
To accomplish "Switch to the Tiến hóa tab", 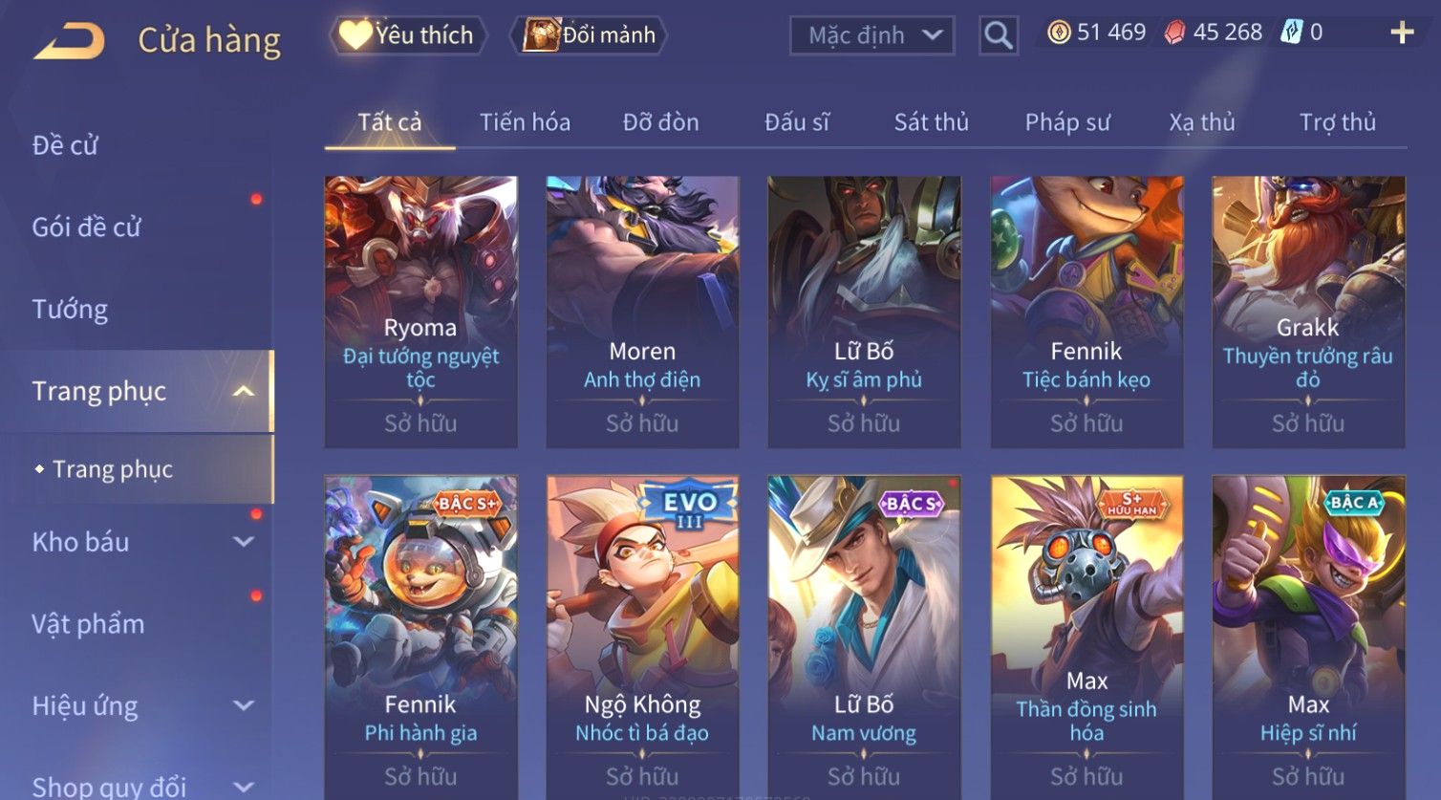I will click(x=525, y=122).
